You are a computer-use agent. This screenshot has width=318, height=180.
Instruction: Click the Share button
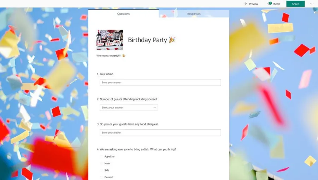295,4
